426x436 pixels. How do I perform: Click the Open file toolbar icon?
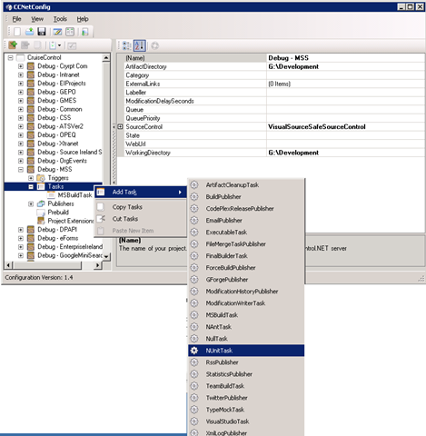click(29, 32)
